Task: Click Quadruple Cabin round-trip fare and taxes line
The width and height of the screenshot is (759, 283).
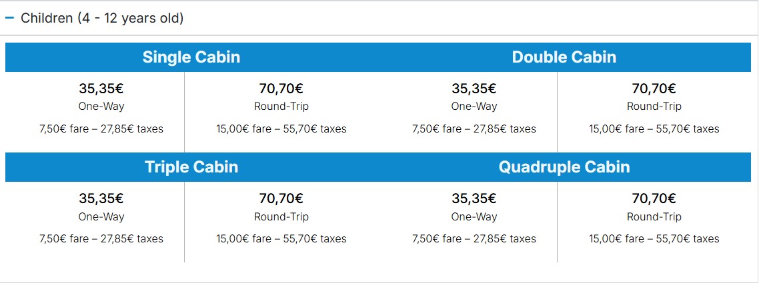Action: pyautogui.click(x=654, y=238)
